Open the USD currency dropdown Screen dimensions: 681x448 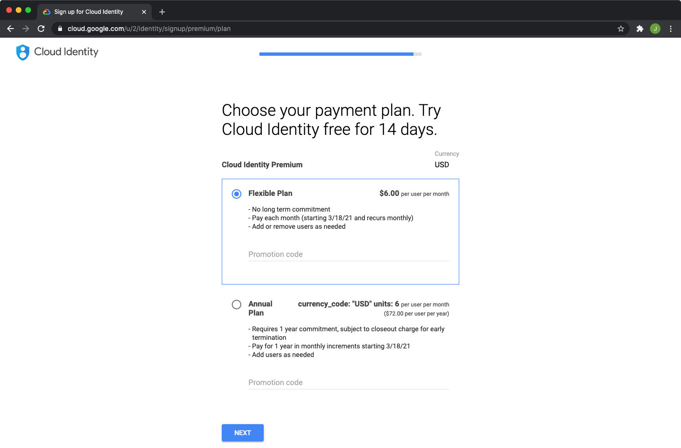pos(442,165)
